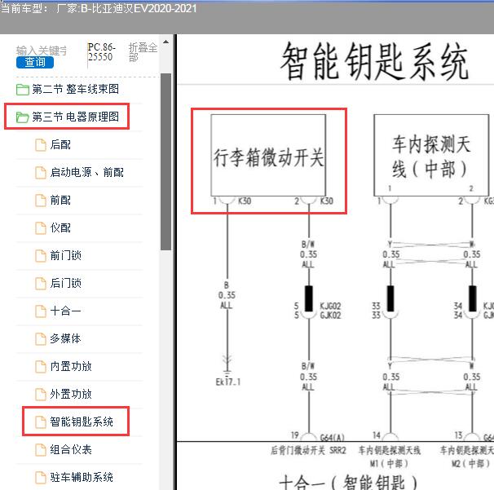The width and height of the screenshot is (494, 490).
Task: Open the 内置功放 diagram page
Action: pyautogui.click(x=71, y=366)
